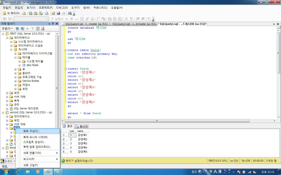This screenshot has height=175, width=281.
Task: Open the 연결(O) connect dropdown
Action: pyautogui.click(x=7, y=28)
